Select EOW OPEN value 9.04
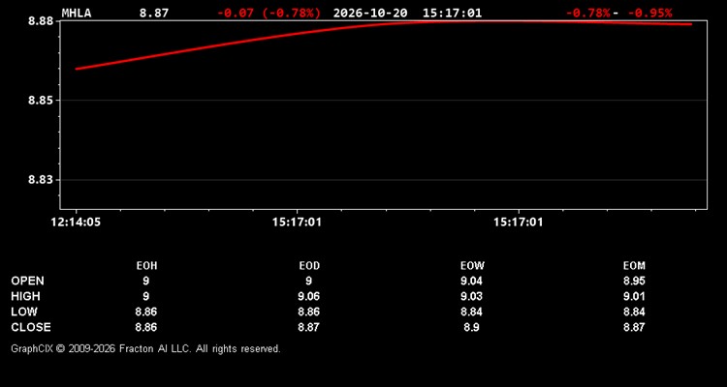727x387 pixels. coord(471,281)
